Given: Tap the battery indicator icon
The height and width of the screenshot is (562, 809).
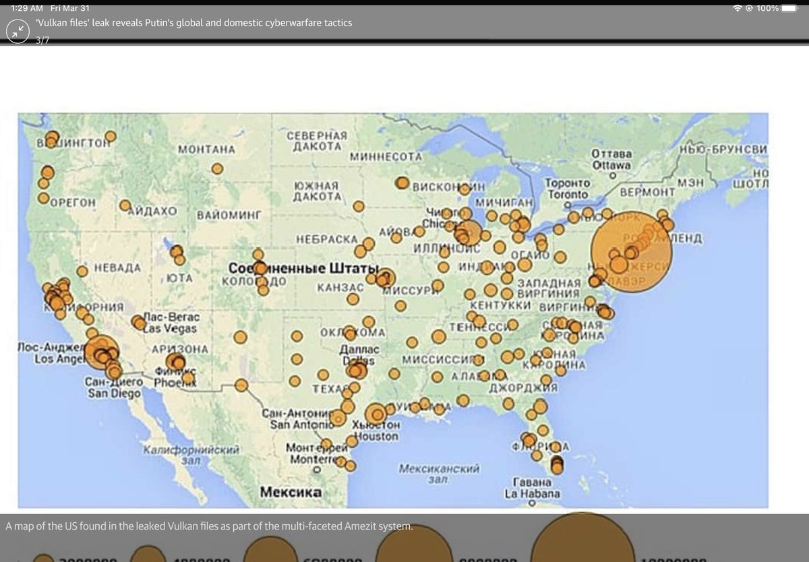Looking at the screenshot, I should (x=790, y=8).
